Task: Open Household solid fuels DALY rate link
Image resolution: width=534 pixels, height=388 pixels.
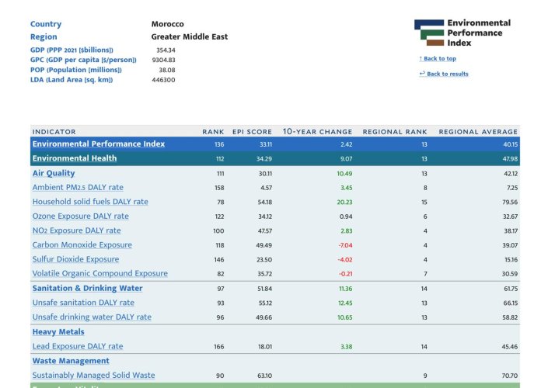Action: point(90,202)
